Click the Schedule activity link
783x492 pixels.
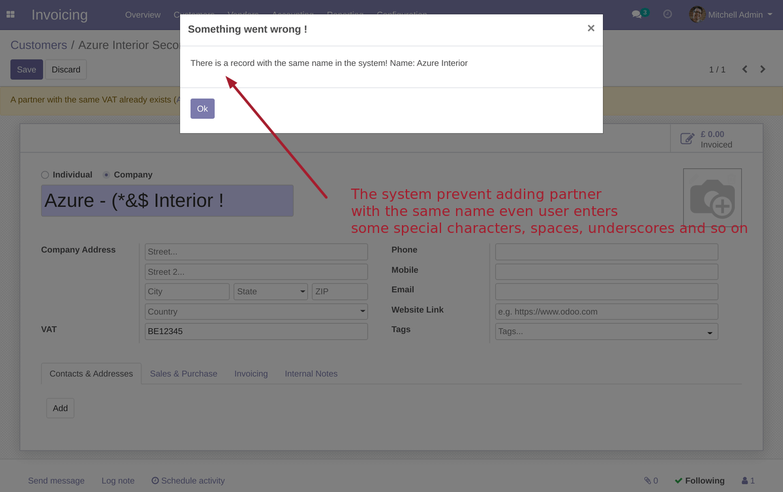188,481
